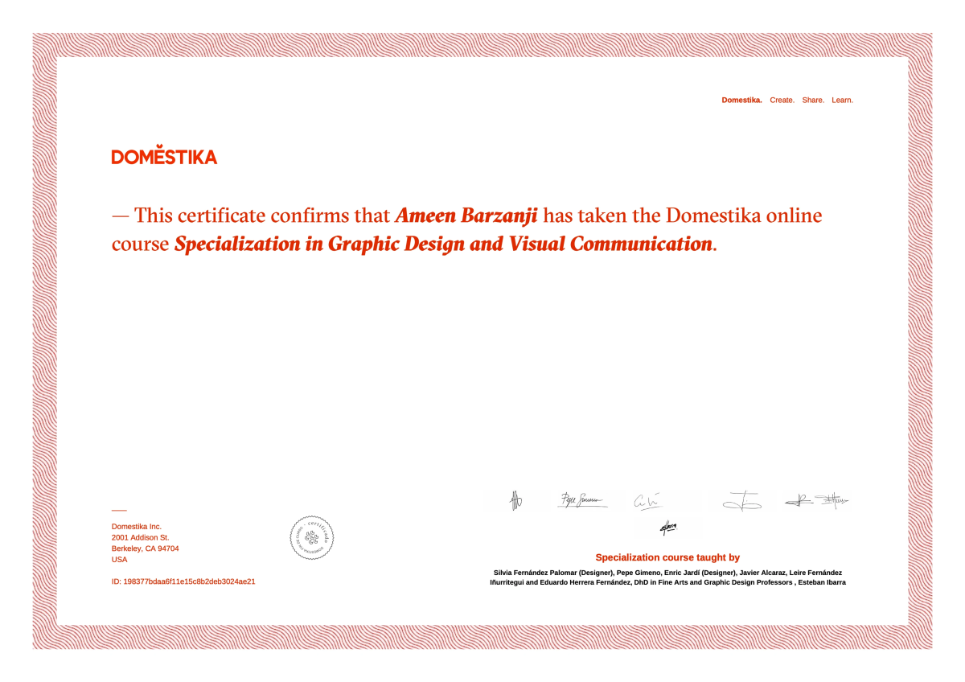965x682 pixels.
Task: Click the circular certificate seal stamp
Action: (x=311, y=537)
